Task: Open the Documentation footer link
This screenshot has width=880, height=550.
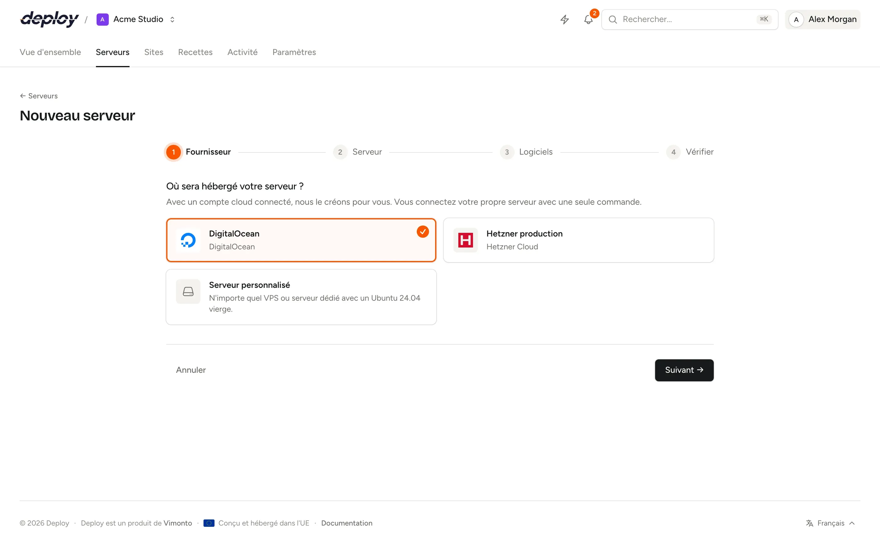Action: click(x=346, y=523)
